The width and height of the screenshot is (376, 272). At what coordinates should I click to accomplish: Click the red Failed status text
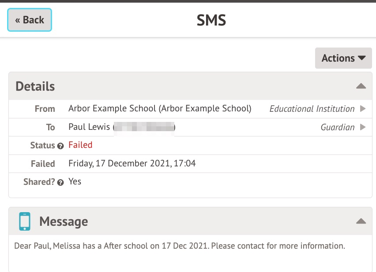point(80,145)
